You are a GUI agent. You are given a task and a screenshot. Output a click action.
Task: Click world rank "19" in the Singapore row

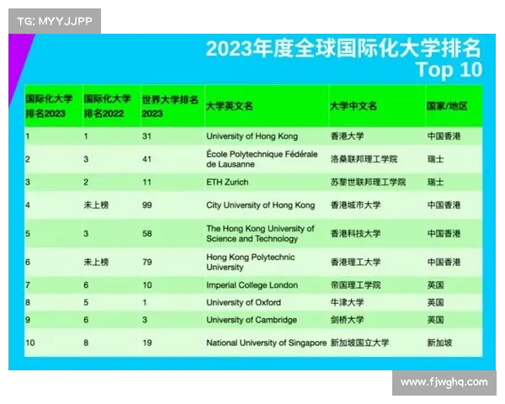coord(147,343)
